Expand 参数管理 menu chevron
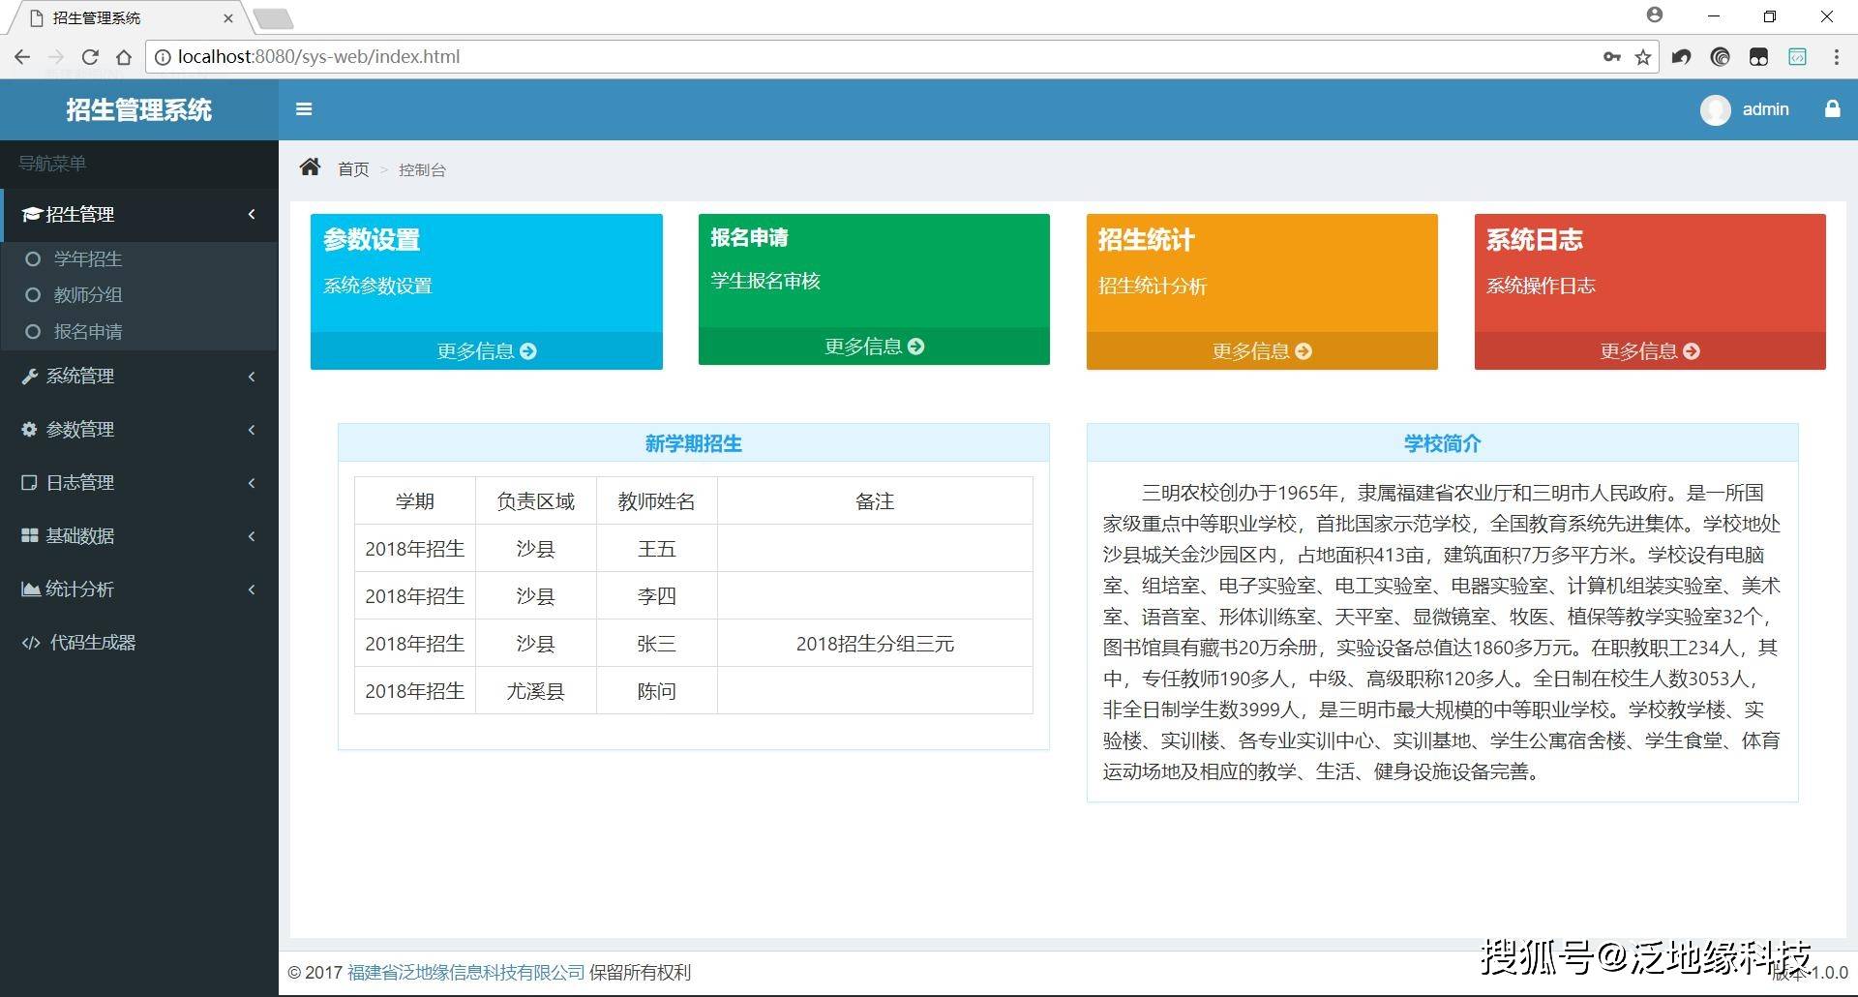The height and width of the screenshot is (997, 1858). pyautogui.click(x=252, y=429)
